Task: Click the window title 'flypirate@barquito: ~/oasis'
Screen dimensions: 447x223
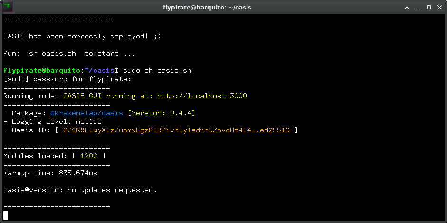Action: coord(207,8)
